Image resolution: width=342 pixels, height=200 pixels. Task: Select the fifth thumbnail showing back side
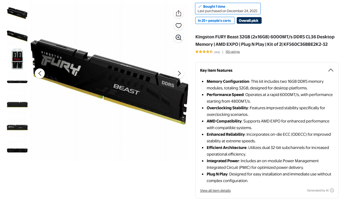click(17, 105)
